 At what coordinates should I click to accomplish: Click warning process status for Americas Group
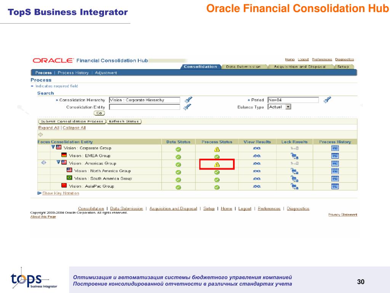click(x=217, y=165)
